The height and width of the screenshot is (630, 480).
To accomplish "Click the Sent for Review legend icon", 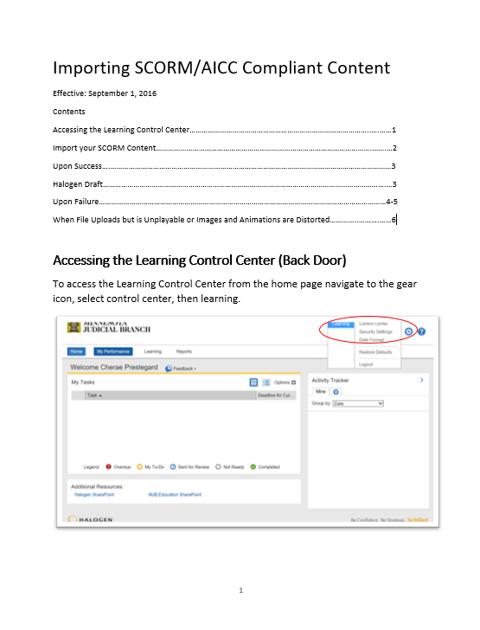I will [x=173, y=466].
